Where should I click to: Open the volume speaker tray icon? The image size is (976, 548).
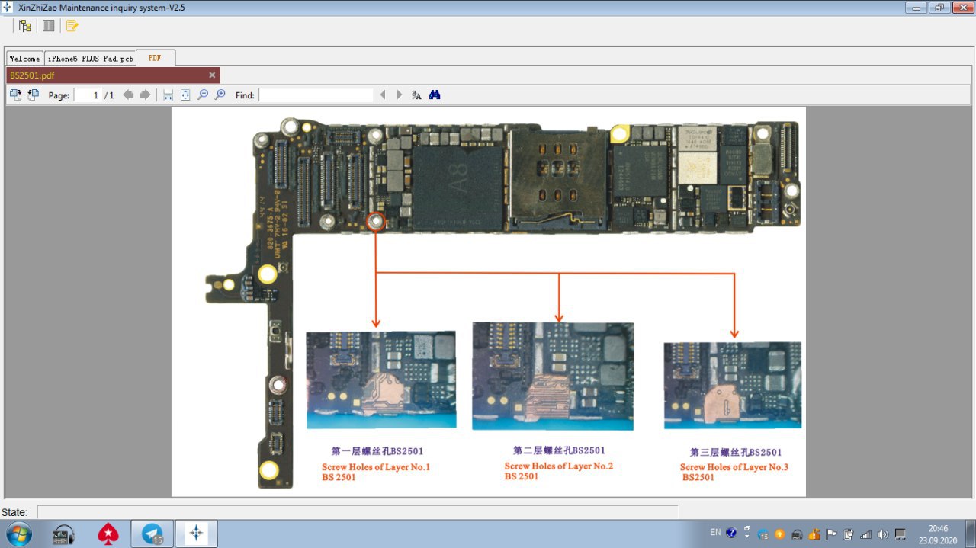pyautogui.click(x=883, y=534)
